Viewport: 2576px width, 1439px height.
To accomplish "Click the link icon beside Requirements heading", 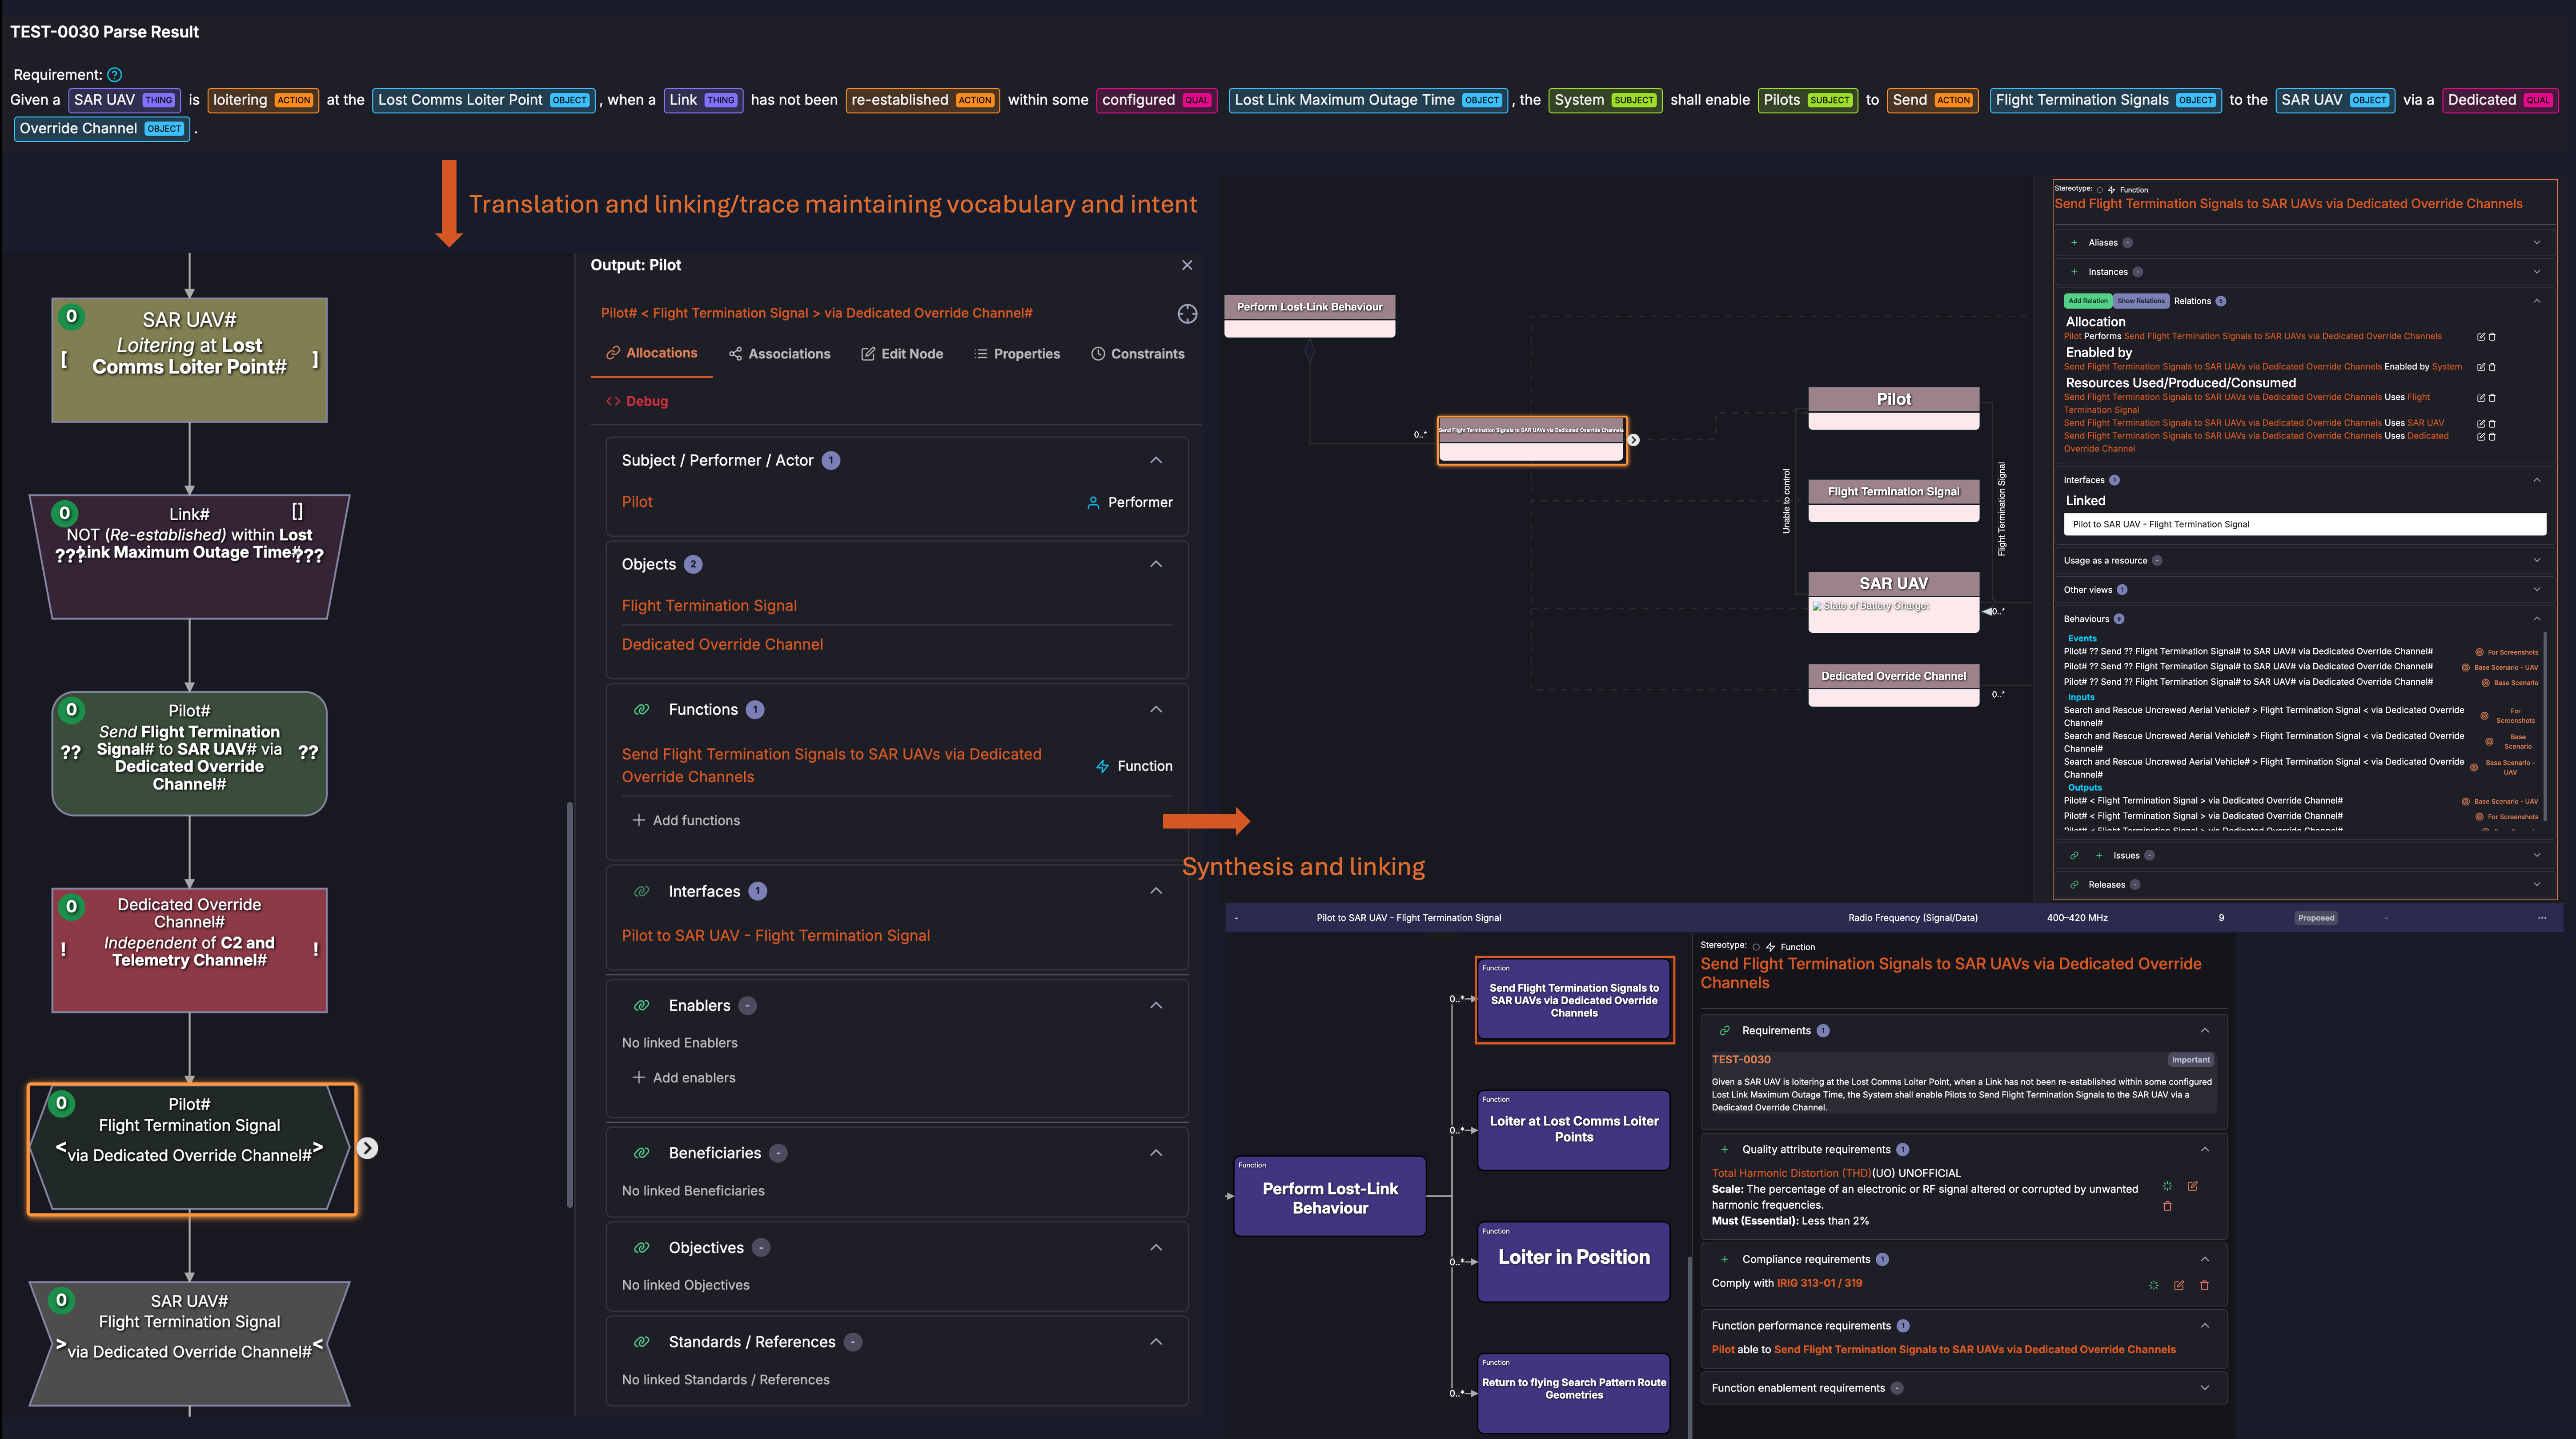I will (x=1724, y=1031).
